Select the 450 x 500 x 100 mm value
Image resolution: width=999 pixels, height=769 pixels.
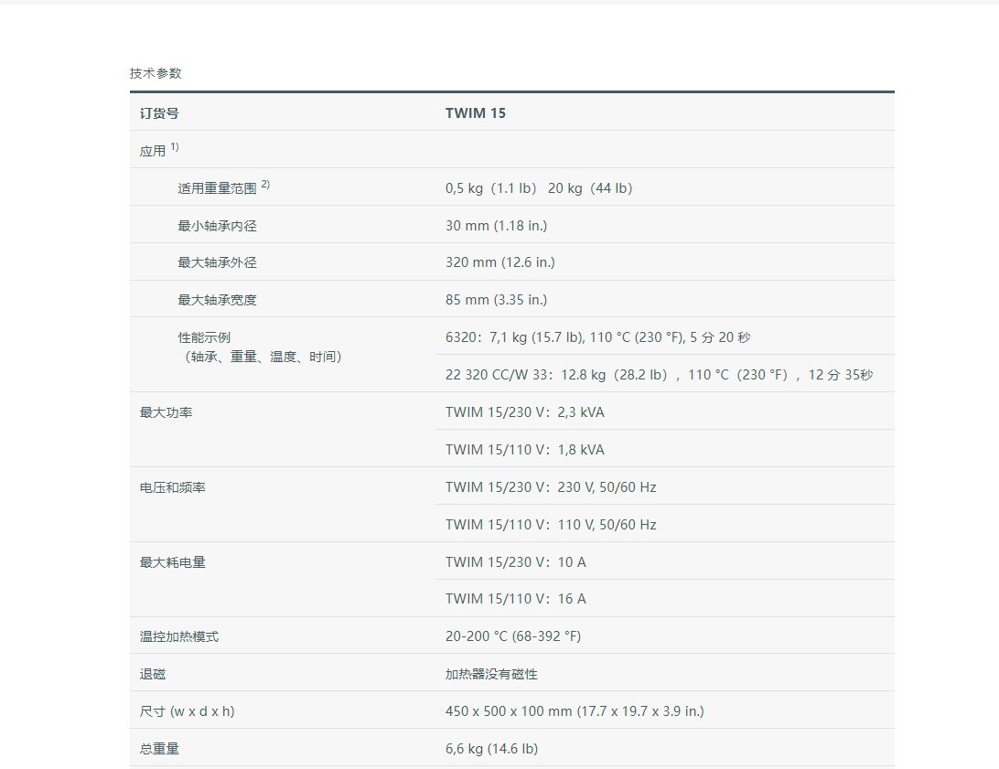(x=575, y=711)
